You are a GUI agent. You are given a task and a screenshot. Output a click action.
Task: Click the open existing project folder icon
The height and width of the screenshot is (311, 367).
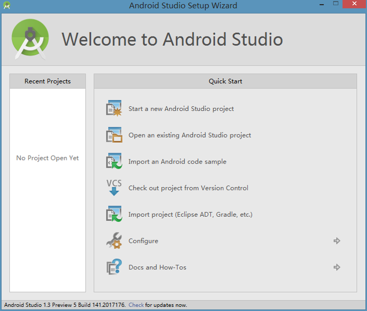point(114,135)
